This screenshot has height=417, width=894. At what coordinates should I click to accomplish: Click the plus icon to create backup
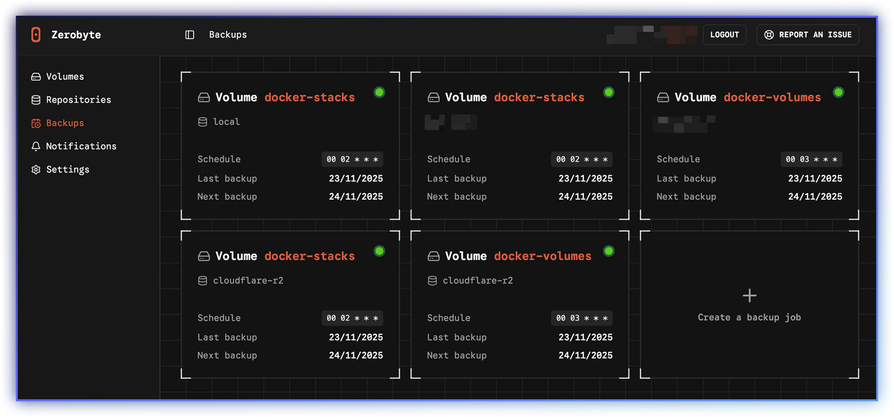(749, 296)
